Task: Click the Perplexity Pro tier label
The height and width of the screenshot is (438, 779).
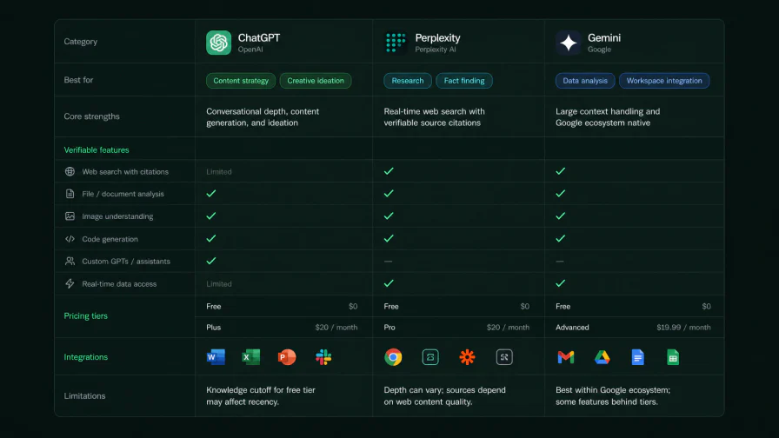Action: click(x=389, y=328)
